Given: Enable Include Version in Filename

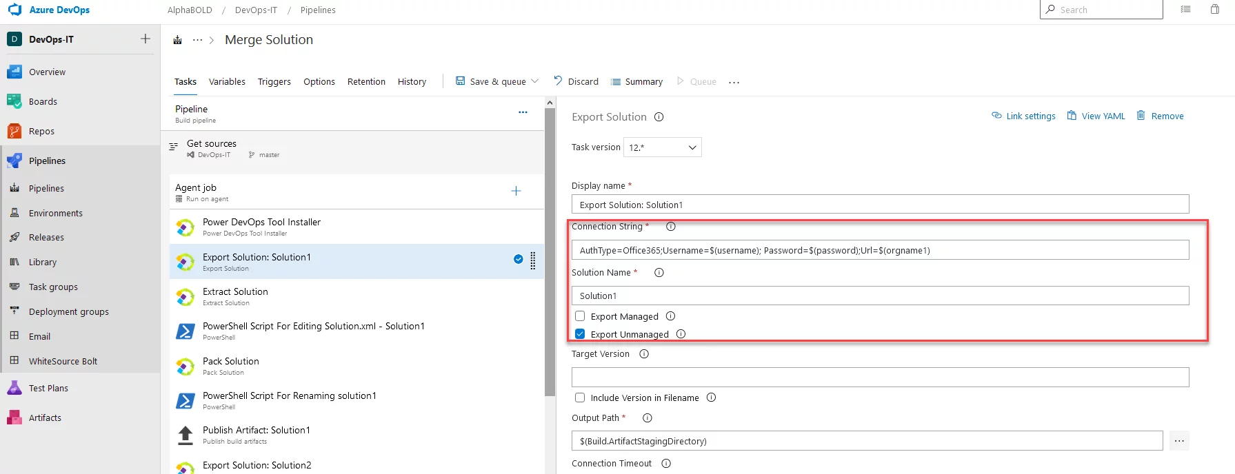Looking at the screenshot, I should [x=580, y=398].
